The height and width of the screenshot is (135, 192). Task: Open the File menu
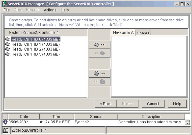coord(6,10)
